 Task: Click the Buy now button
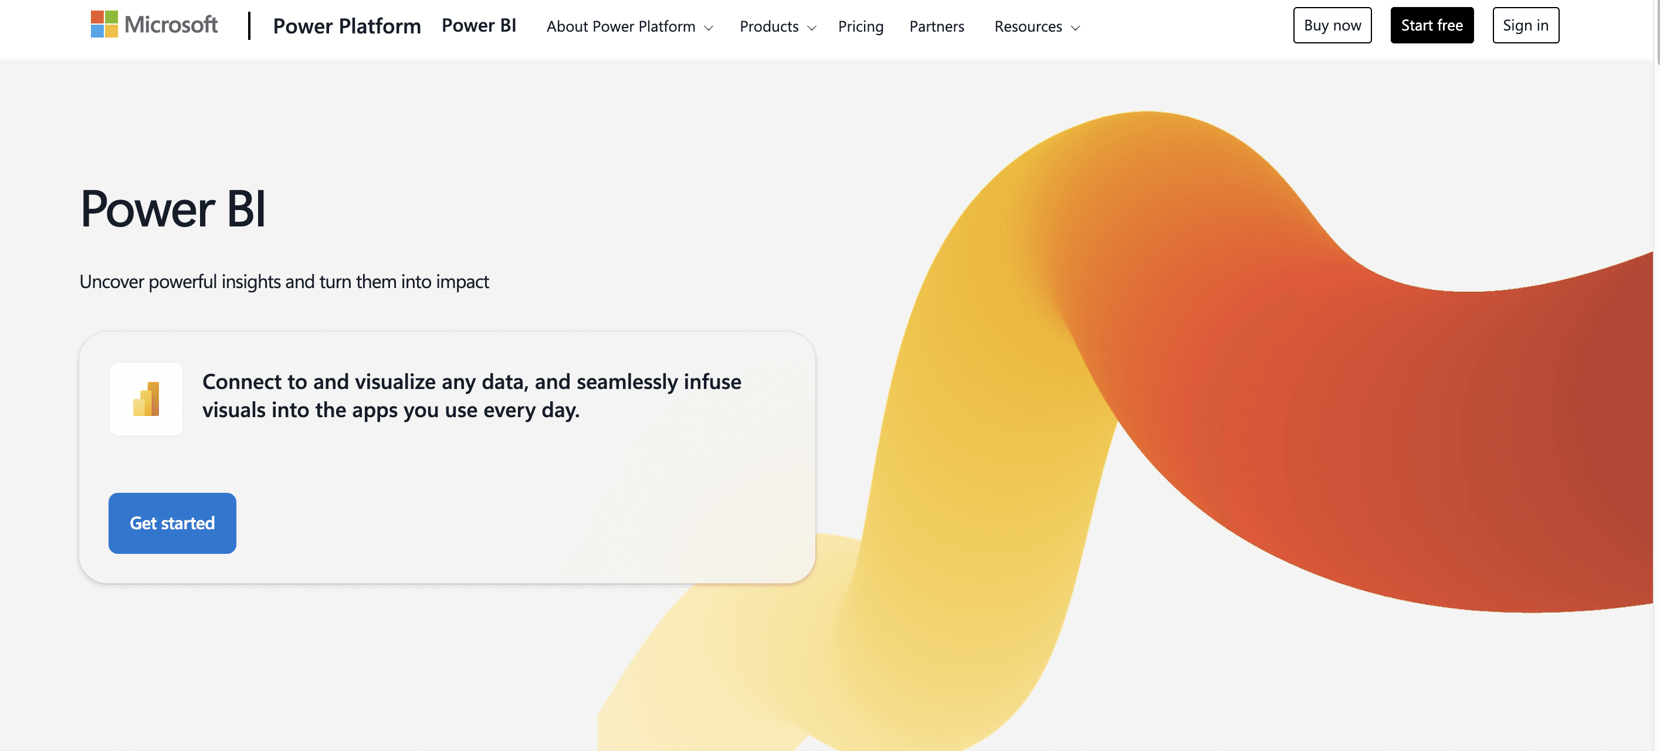[1332, 25]
